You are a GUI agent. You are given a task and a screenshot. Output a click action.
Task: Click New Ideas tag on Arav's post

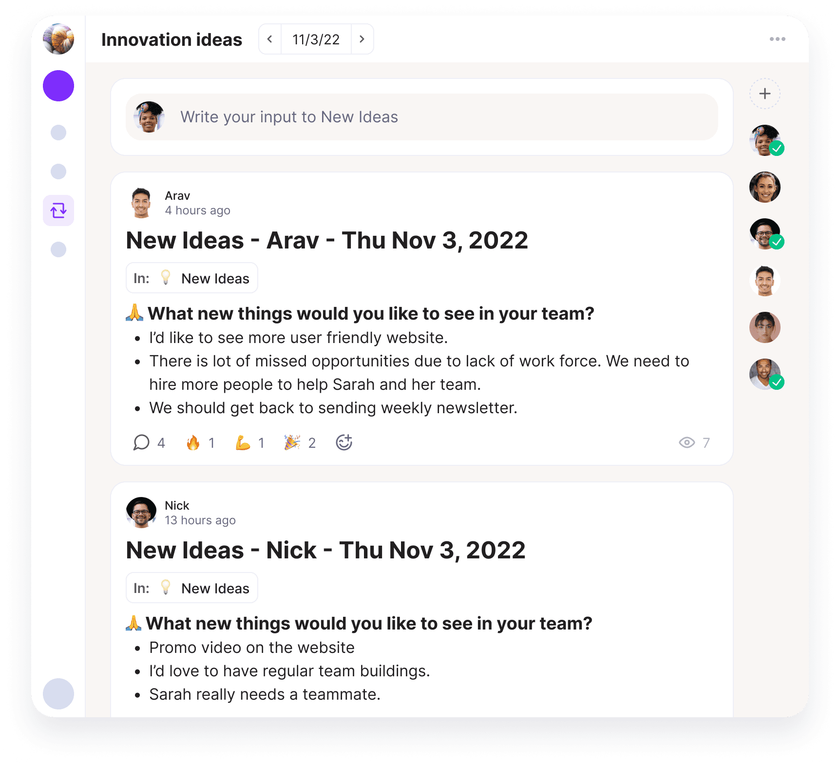pyautogui.click(x=192, y=278)
